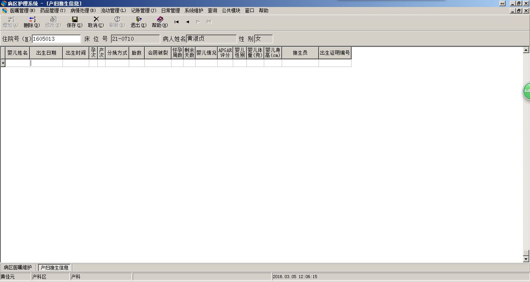Image resolution: width=530 pixels, height=282 pixels.
Task: Click status bar user name 黄佳元
Action: 8,277
